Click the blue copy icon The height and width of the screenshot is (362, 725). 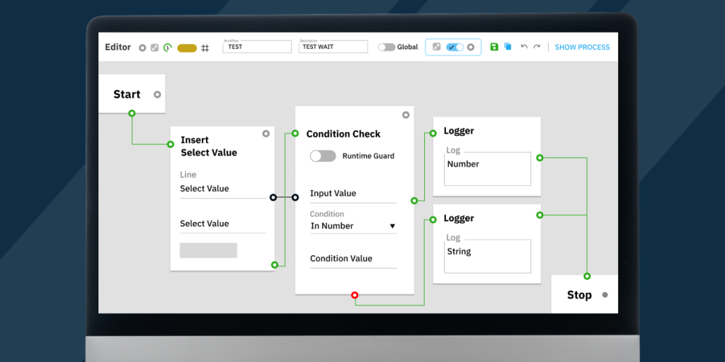click(x=508, y=47)
